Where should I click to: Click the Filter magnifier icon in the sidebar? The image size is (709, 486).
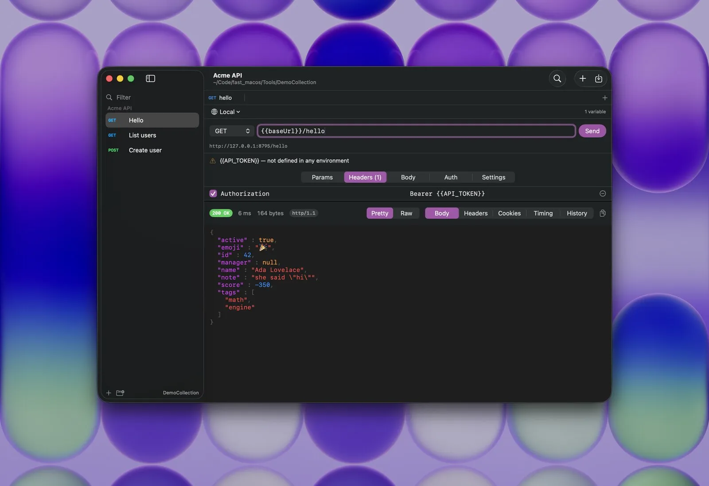tap(109, 97)
